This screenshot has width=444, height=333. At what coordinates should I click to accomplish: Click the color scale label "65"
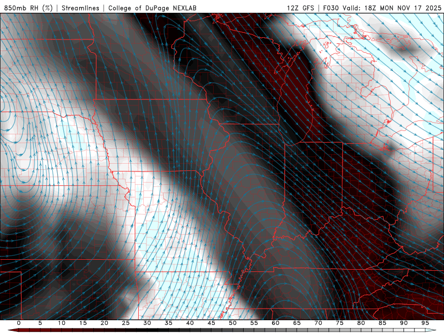click(297, 323)
